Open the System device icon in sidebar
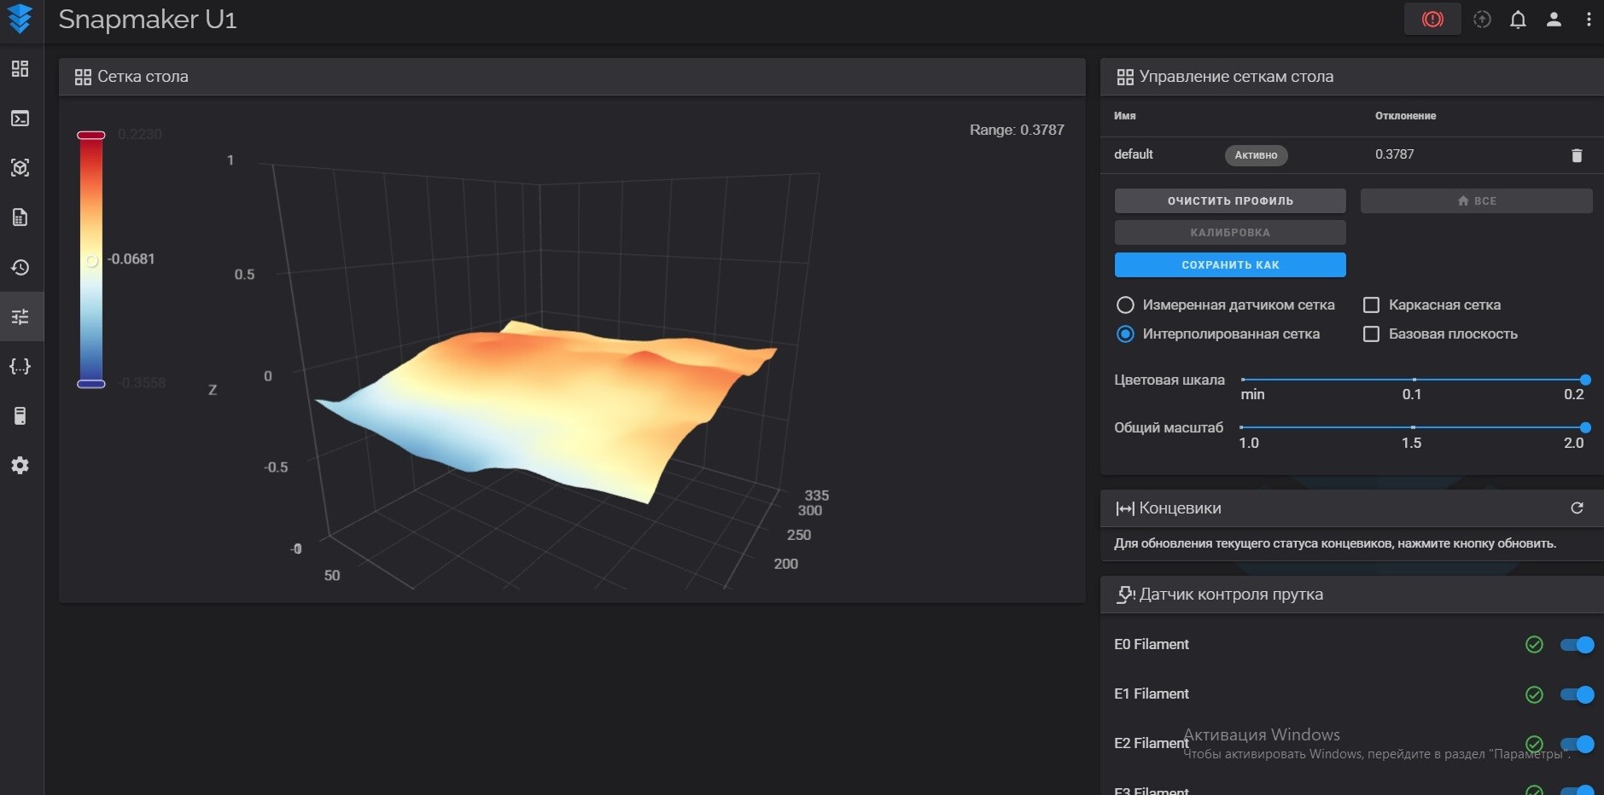1604x795 pixels. (20, 415)
